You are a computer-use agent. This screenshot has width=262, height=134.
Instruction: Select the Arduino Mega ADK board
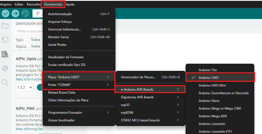click(x=220, y=116)
